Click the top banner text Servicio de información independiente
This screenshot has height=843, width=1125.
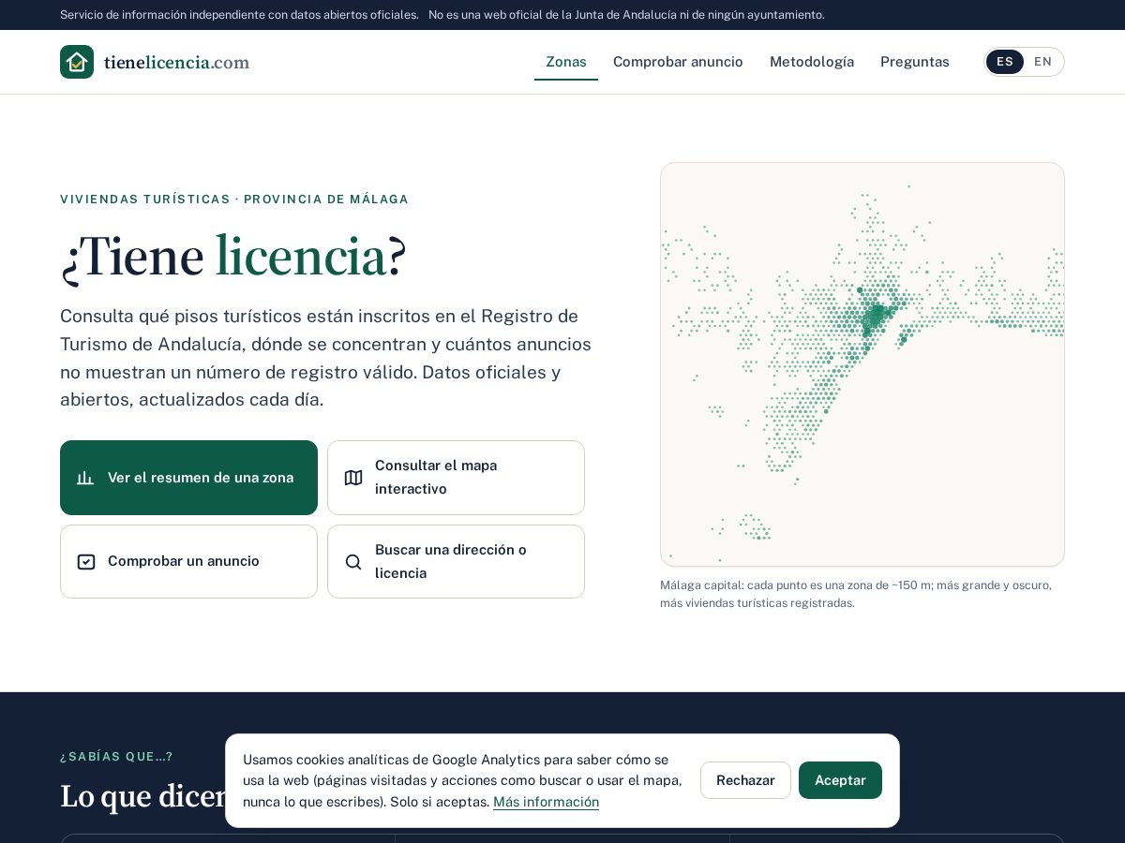click(239, 15)
